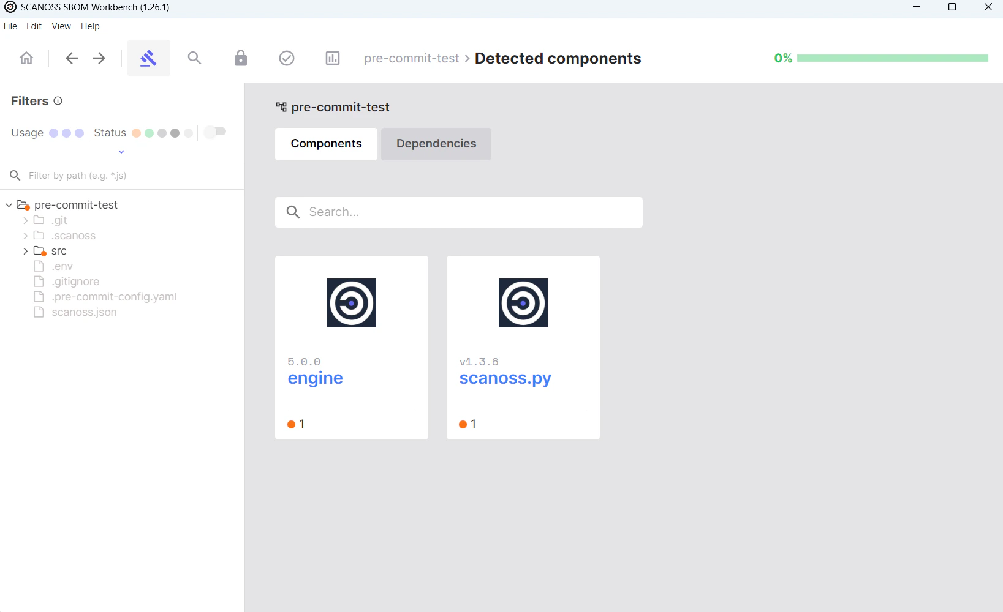Click the cryptography lock icon
This screenshot has height=612, width=1003.
240,58
